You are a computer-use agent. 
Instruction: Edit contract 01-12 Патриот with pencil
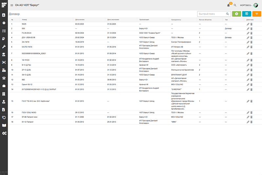(x=248, y=122)
